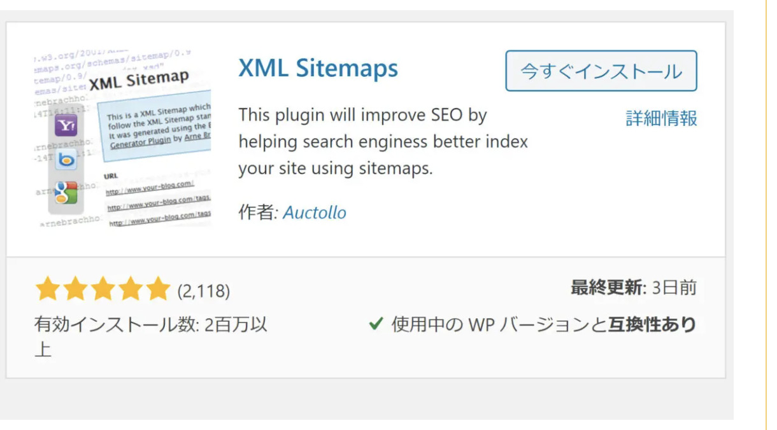Click the first rating star
The width and height of the screenshot is (777, 430).
(x=48, y=289)
